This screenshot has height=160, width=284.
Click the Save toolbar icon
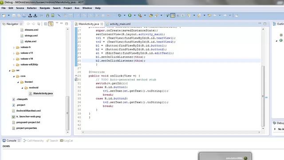click(x=14, y=16)
